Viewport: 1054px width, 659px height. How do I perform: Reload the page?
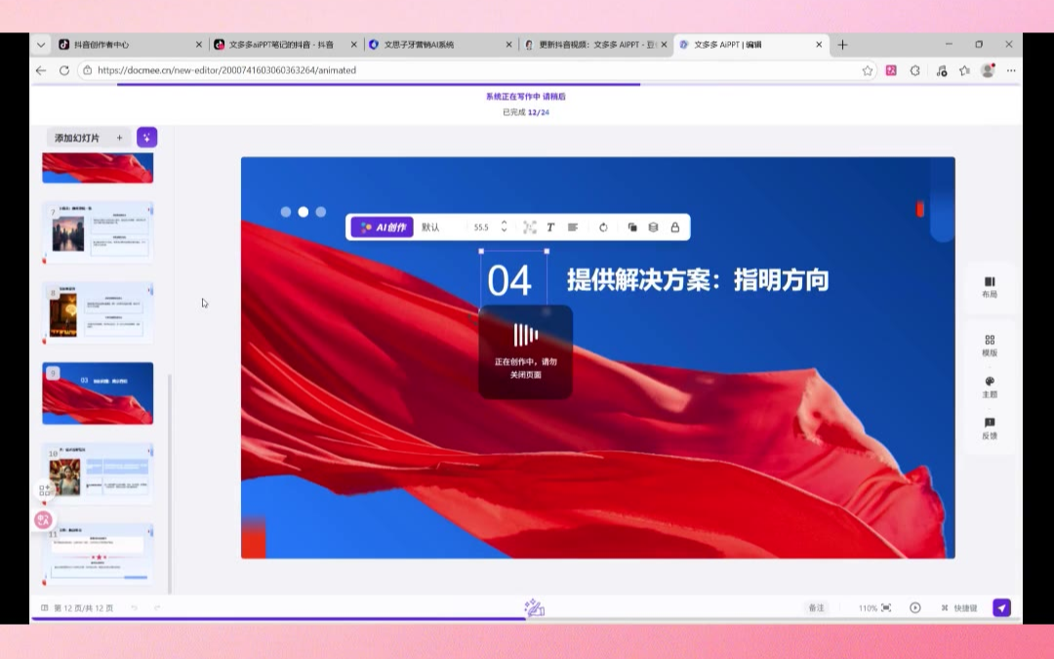point(63,70)
